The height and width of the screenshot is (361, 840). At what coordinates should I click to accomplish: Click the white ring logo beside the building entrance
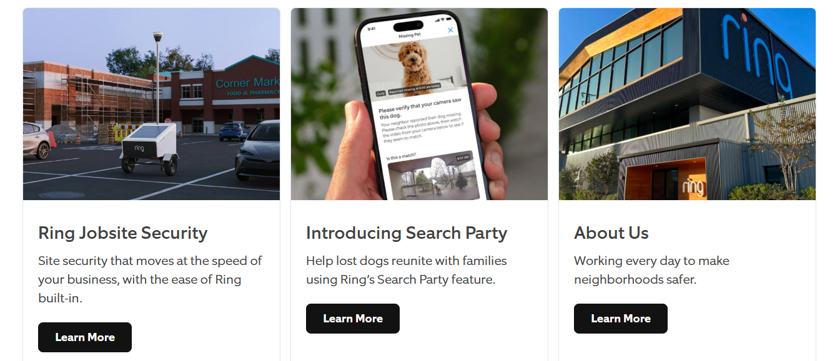click(x=694, y=186)
